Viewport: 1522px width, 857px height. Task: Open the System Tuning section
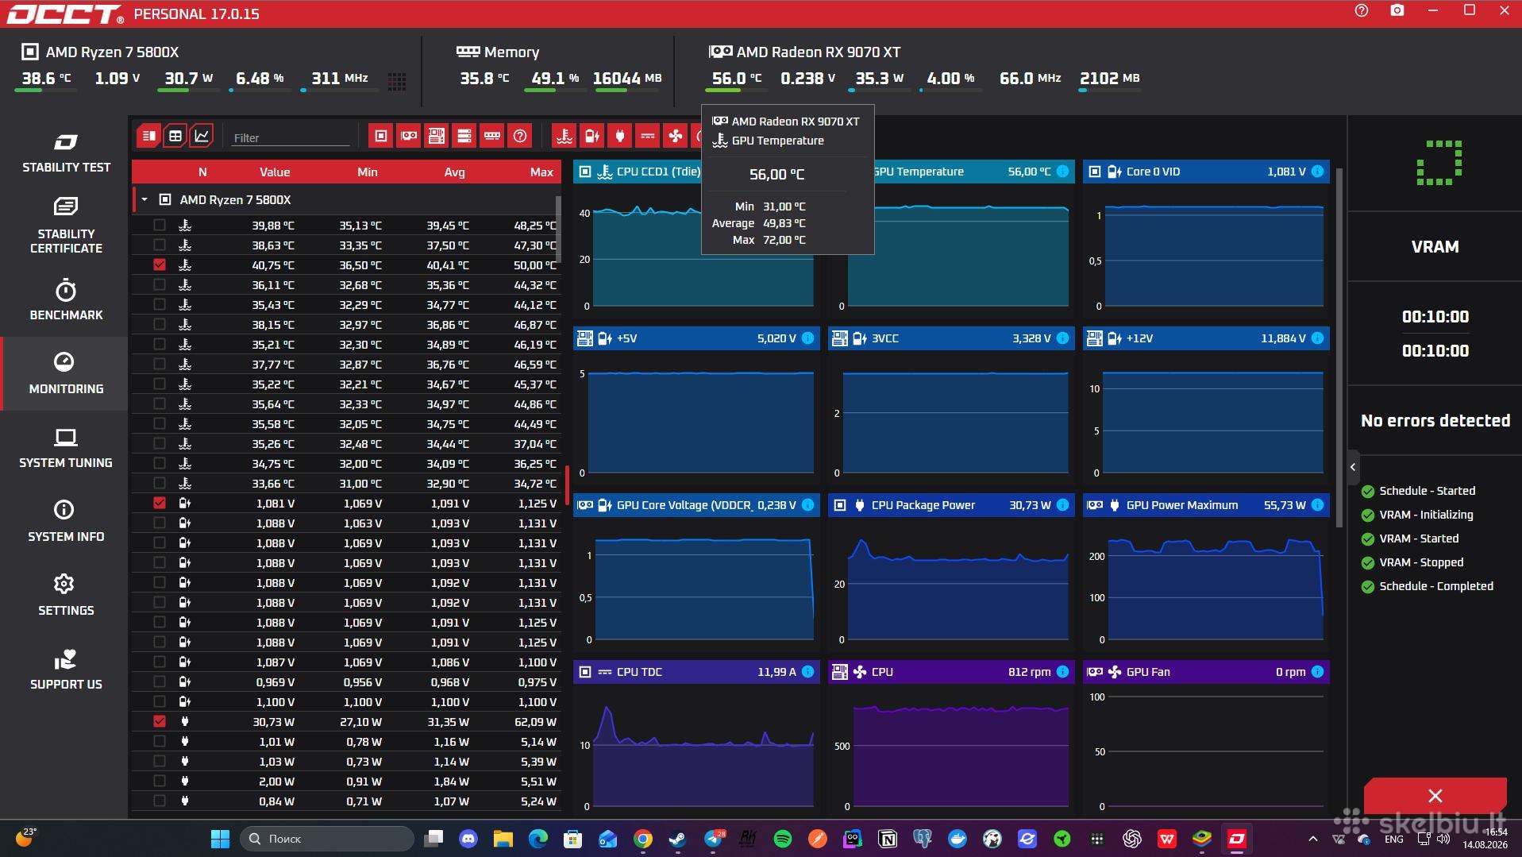click(66, 448)
